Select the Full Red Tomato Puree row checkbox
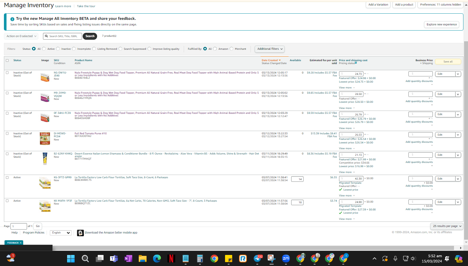This screenshot has height=266, width=468. 7,134
